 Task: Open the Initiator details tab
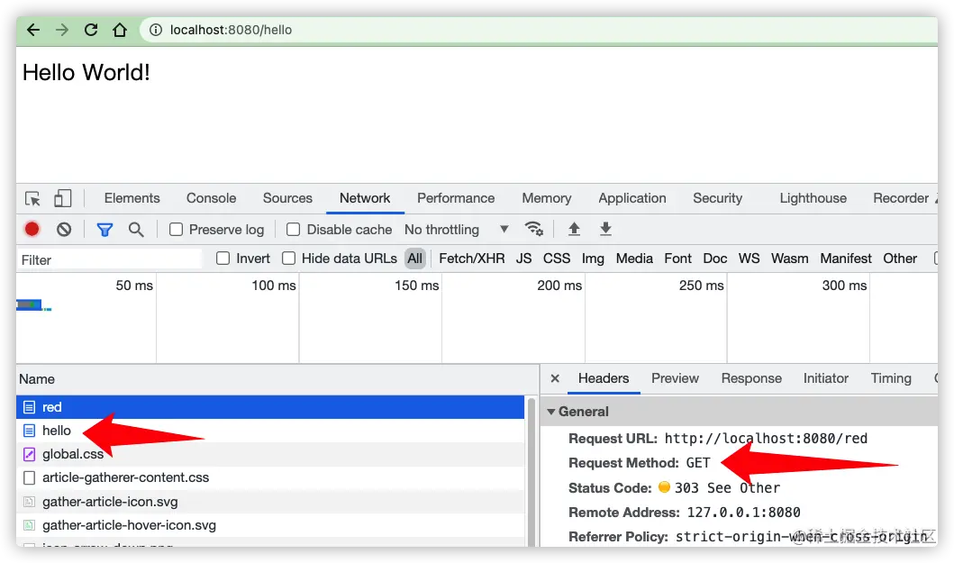click(825, 378)
